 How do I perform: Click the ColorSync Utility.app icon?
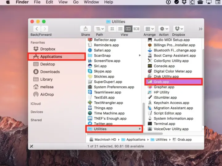pos(150,61)
